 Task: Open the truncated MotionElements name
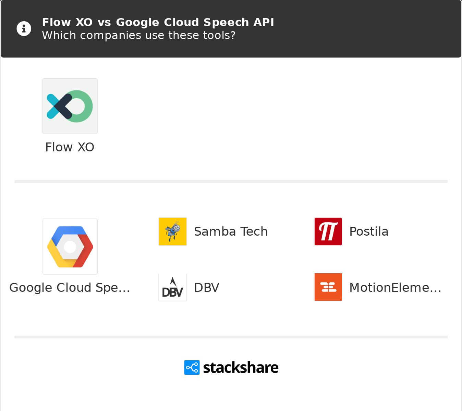pyautogui.click(x=395, y=288)
